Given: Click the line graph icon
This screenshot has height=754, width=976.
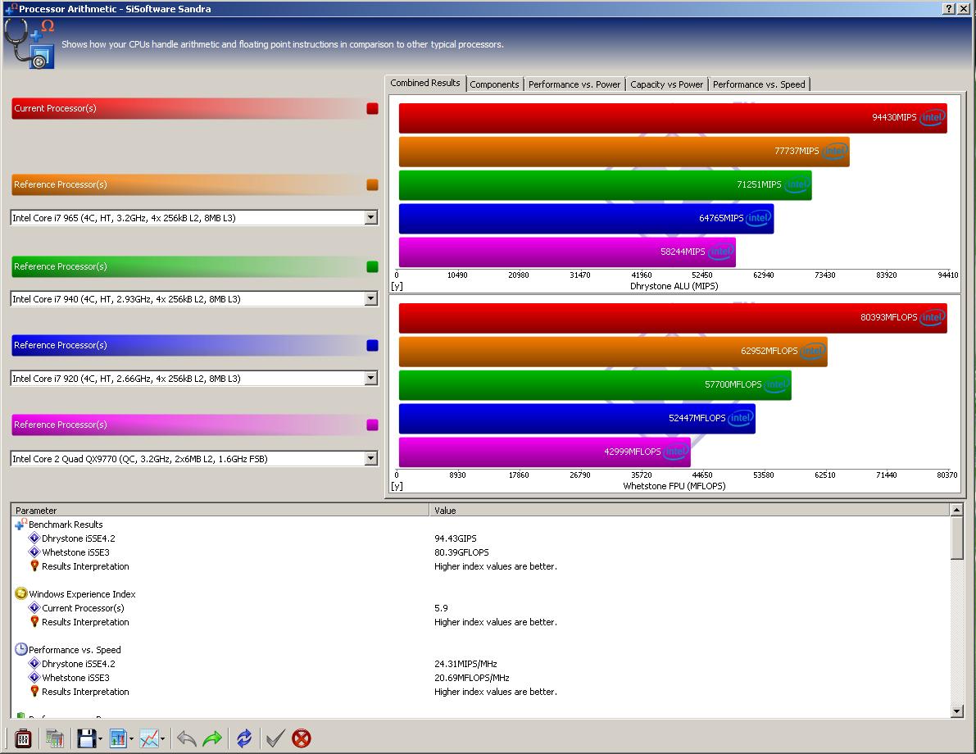Looking at the screenshot, I should point(149,738).
